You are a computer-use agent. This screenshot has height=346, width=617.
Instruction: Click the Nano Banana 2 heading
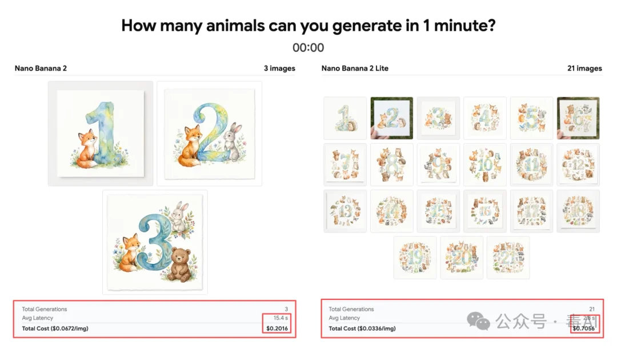(x=41, y=68)
